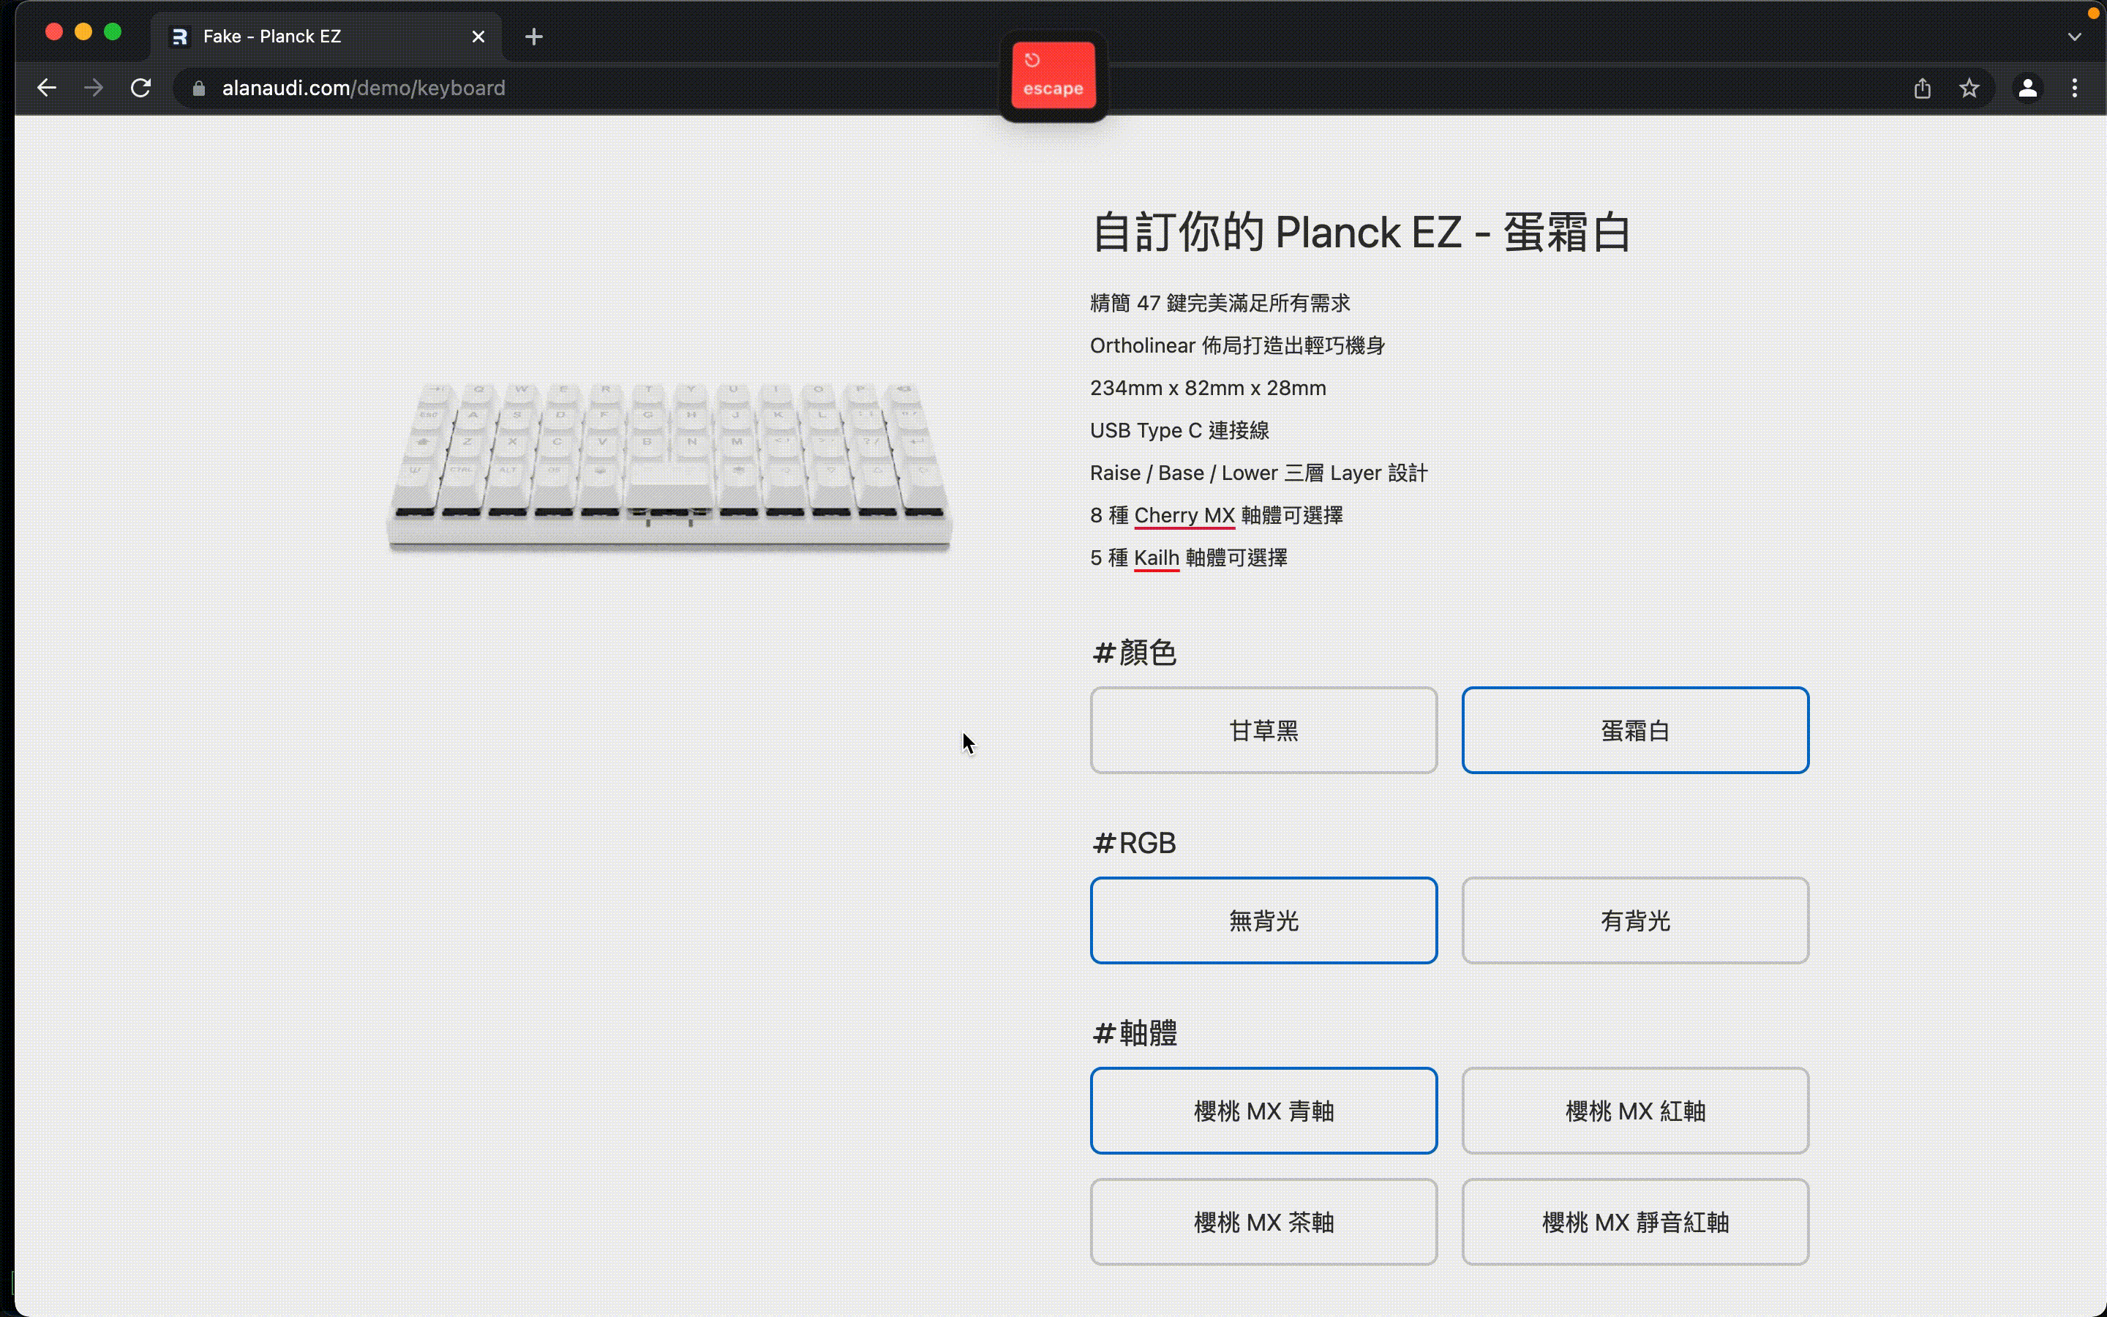Reload the current page

pyautogui.click(x=141, y=88)
